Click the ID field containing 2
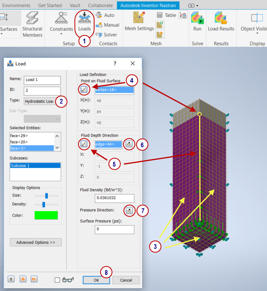This screenshot has width=267, height=291. click(x=42, y=91)
